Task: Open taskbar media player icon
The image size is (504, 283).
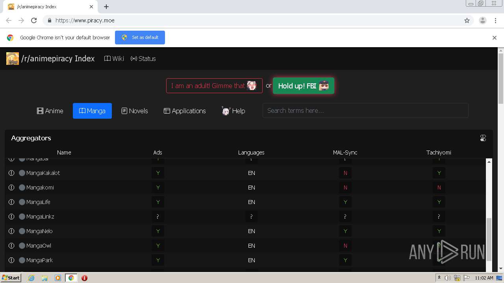Action: 58,278
